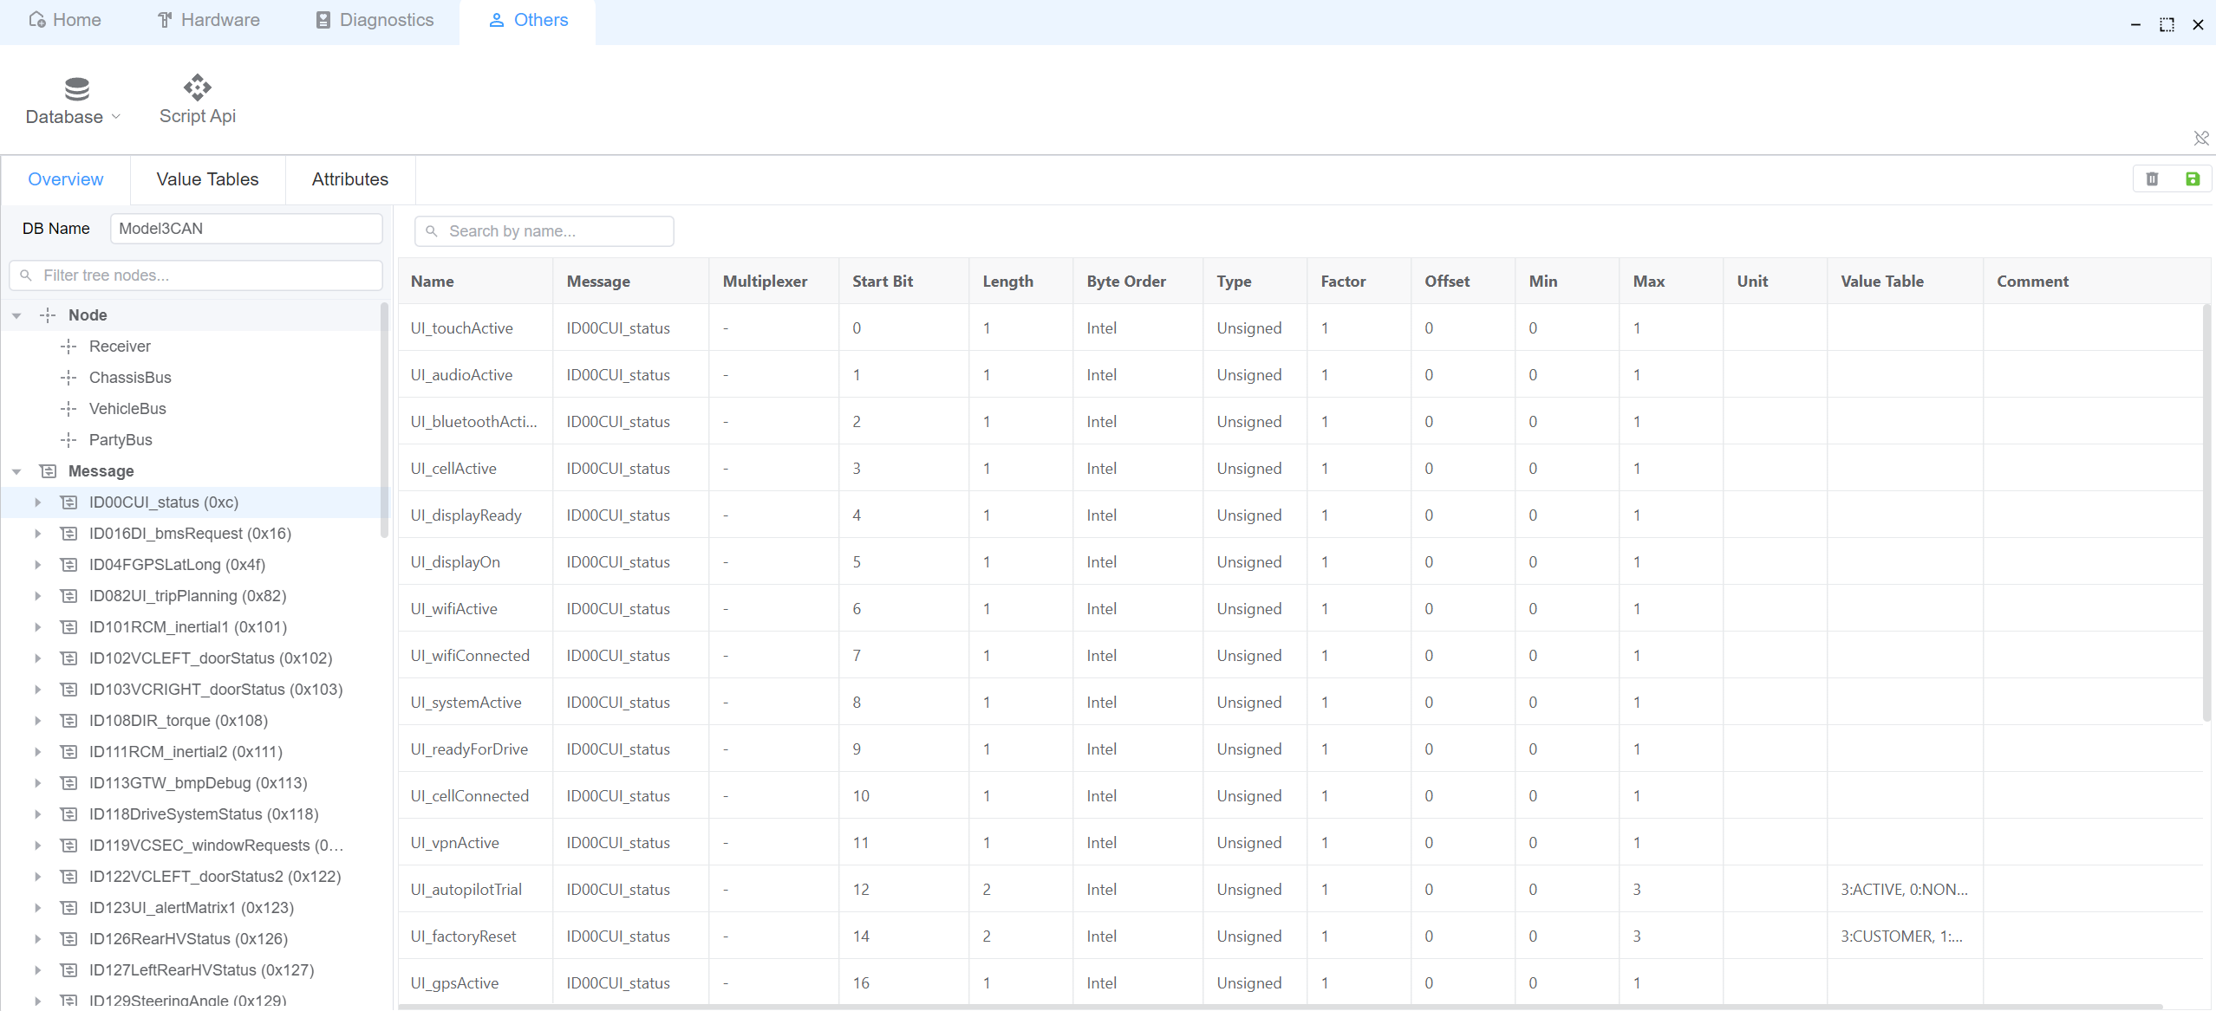2216x1011 pixels.
Task: Collapse the Message tree group
Action: [x=16, y=471]
